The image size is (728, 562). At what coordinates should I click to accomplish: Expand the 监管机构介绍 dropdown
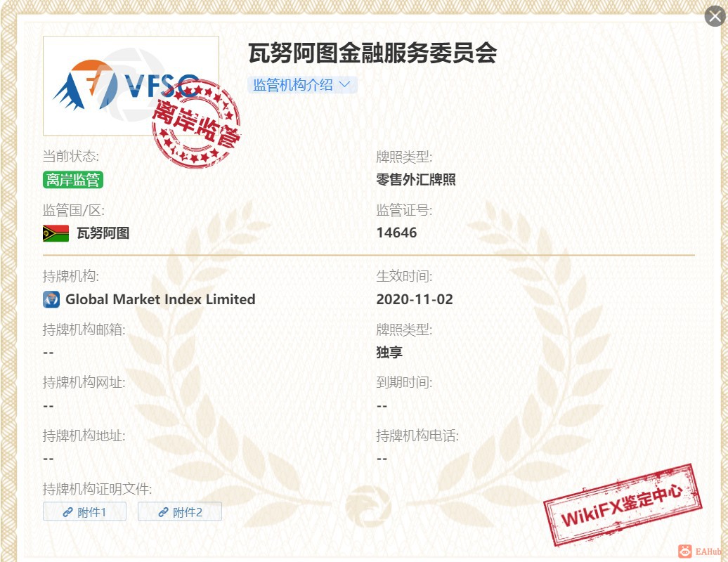302,85
